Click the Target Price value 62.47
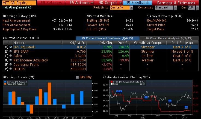201x119 pixels. 194,29
